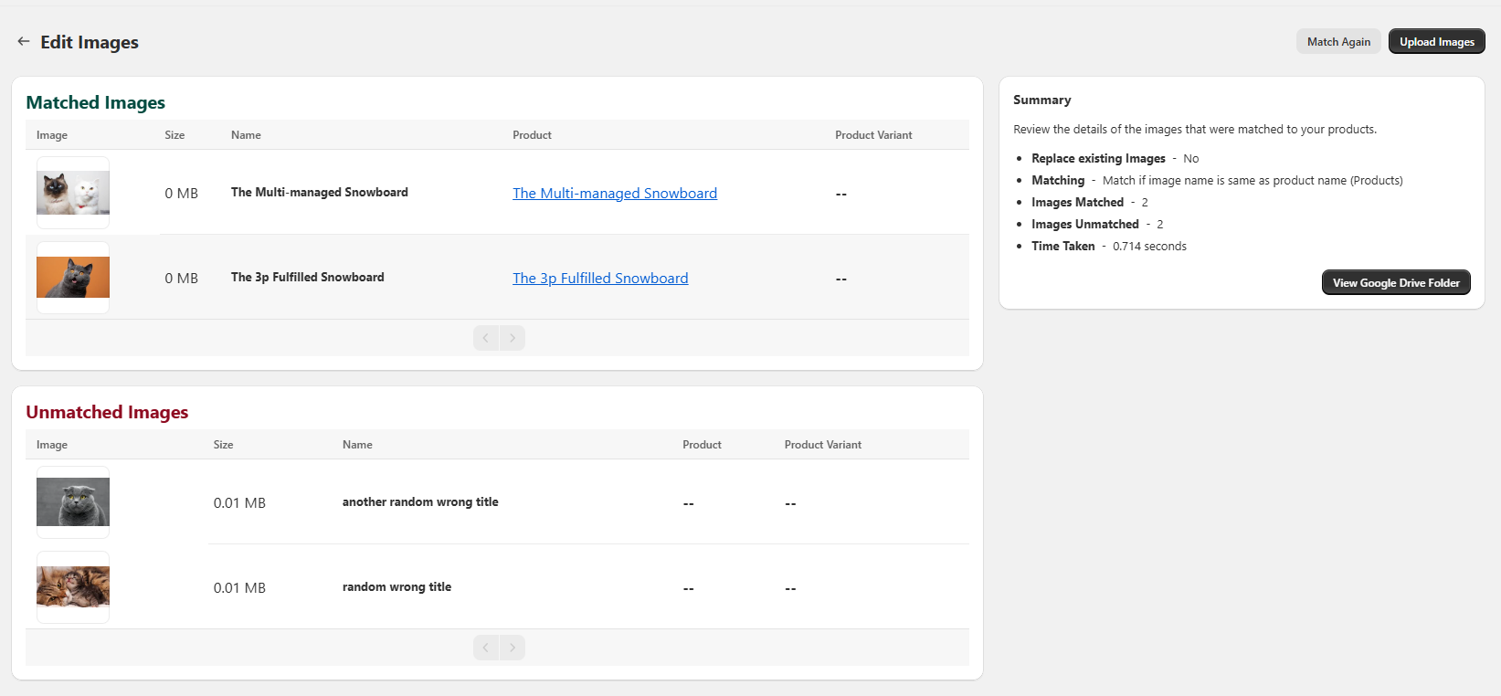Select the gray Scottish Fold cat thumbnail
1501x696 pixels.
[73, 502]
